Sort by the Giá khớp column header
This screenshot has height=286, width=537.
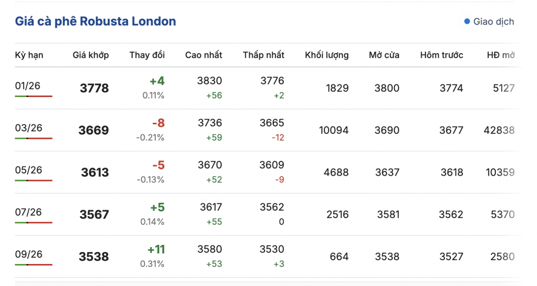pos(91,55)
